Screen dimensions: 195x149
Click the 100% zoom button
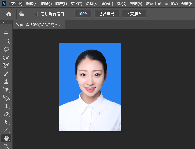tap(83, 14)
